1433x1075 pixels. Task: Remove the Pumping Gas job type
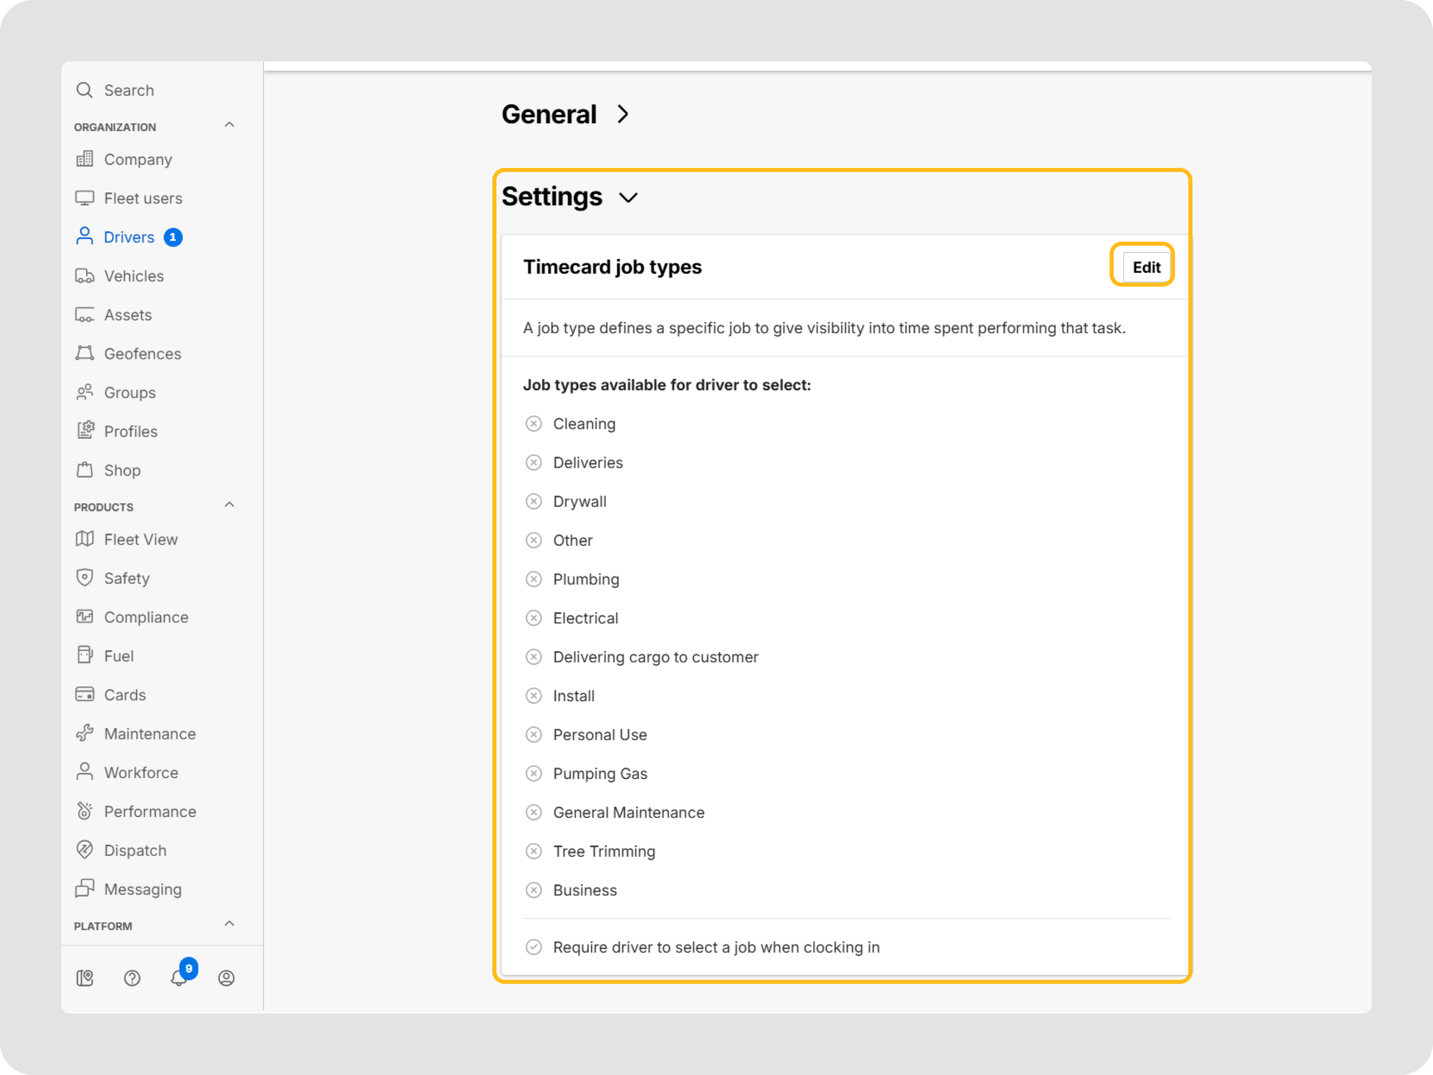(533, 773)
